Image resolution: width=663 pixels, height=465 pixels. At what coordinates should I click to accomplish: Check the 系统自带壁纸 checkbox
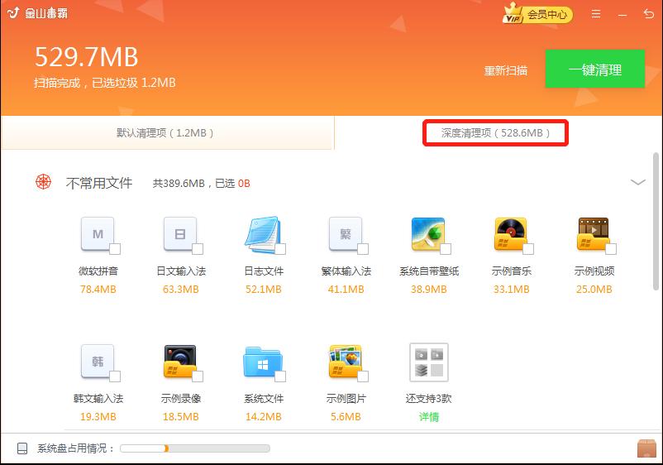446,249
